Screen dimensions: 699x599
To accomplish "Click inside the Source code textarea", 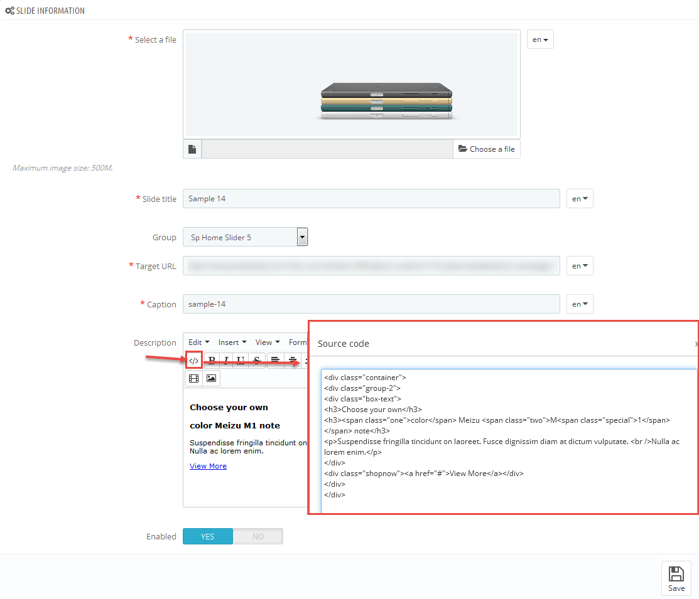I will (x=509, y=441).
